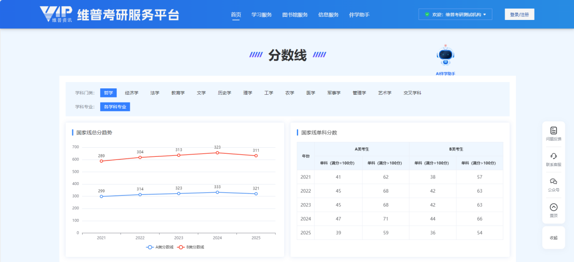Select the 工学 subject category
Screen dimensions: 574x262
(x=269, y=93)
